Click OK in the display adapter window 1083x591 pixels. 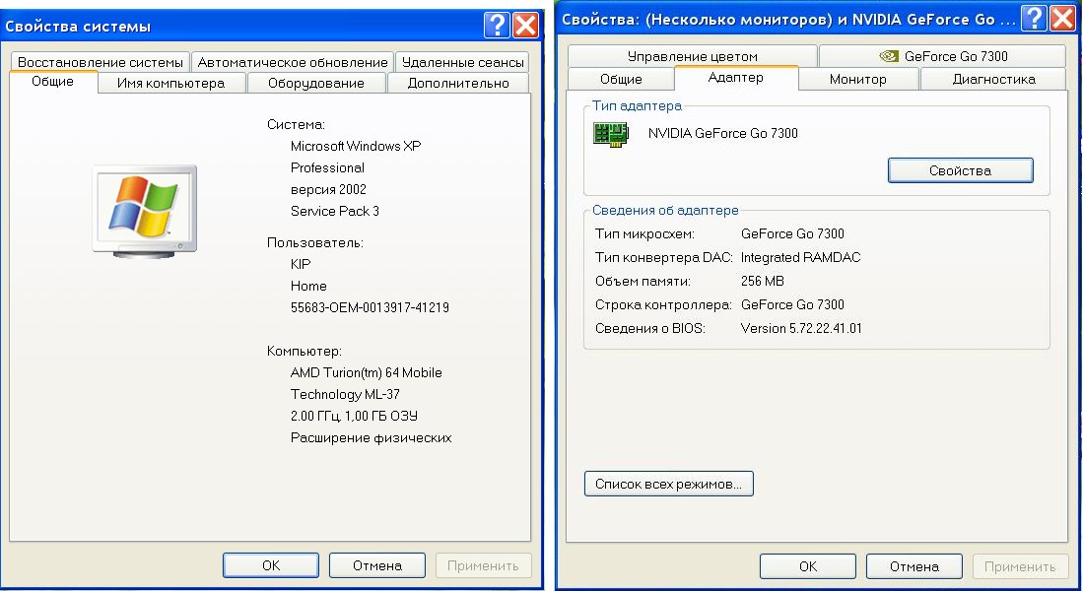(808, 566)
